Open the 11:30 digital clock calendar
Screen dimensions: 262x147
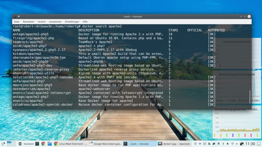250,144
